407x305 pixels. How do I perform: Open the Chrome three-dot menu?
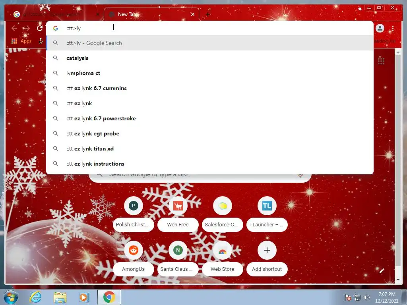tap(393, 28)
